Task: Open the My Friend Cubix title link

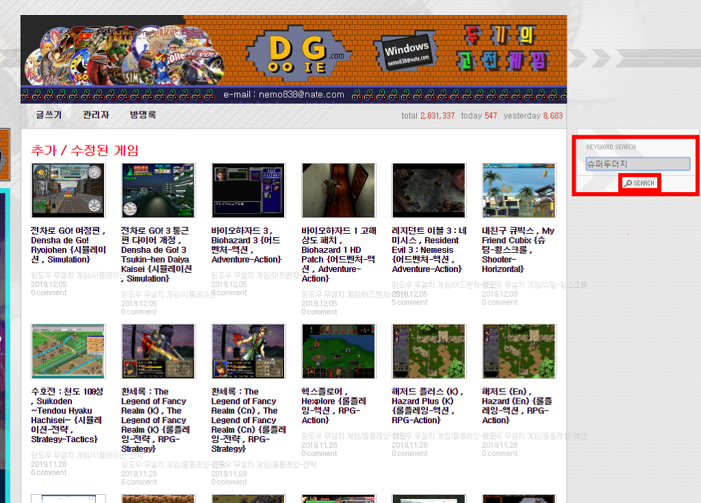Action: (518, 250)
